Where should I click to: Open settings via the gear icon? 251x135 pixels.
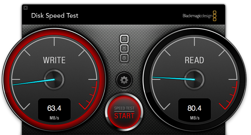(124, 80)
